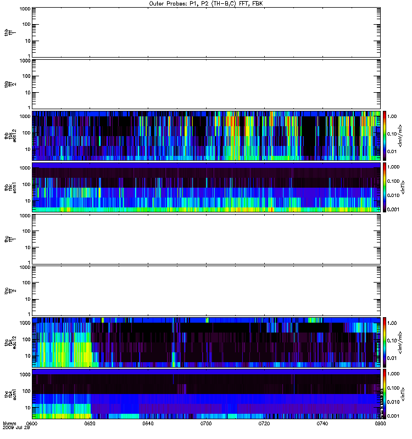Viewport: 412px width, 439px height.
Task: Click the '<|nT|>' unit label beside thc scm1
Action: [x=403, y=394]
